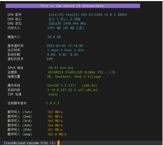The image size is (163, 146).
Task: Click the 1st write speed '157 MB/s'
Action: point(55,112)
